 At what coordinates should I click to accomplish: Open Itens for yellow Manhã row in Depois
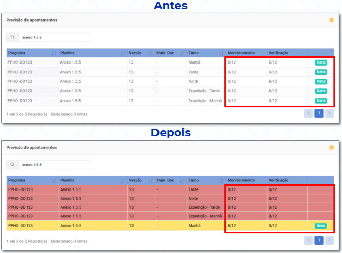(x=321, y=226)
